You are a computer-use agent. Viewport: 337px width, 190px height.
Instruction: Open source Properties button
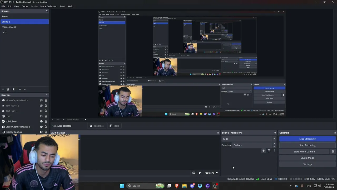[x=97, y=126]
